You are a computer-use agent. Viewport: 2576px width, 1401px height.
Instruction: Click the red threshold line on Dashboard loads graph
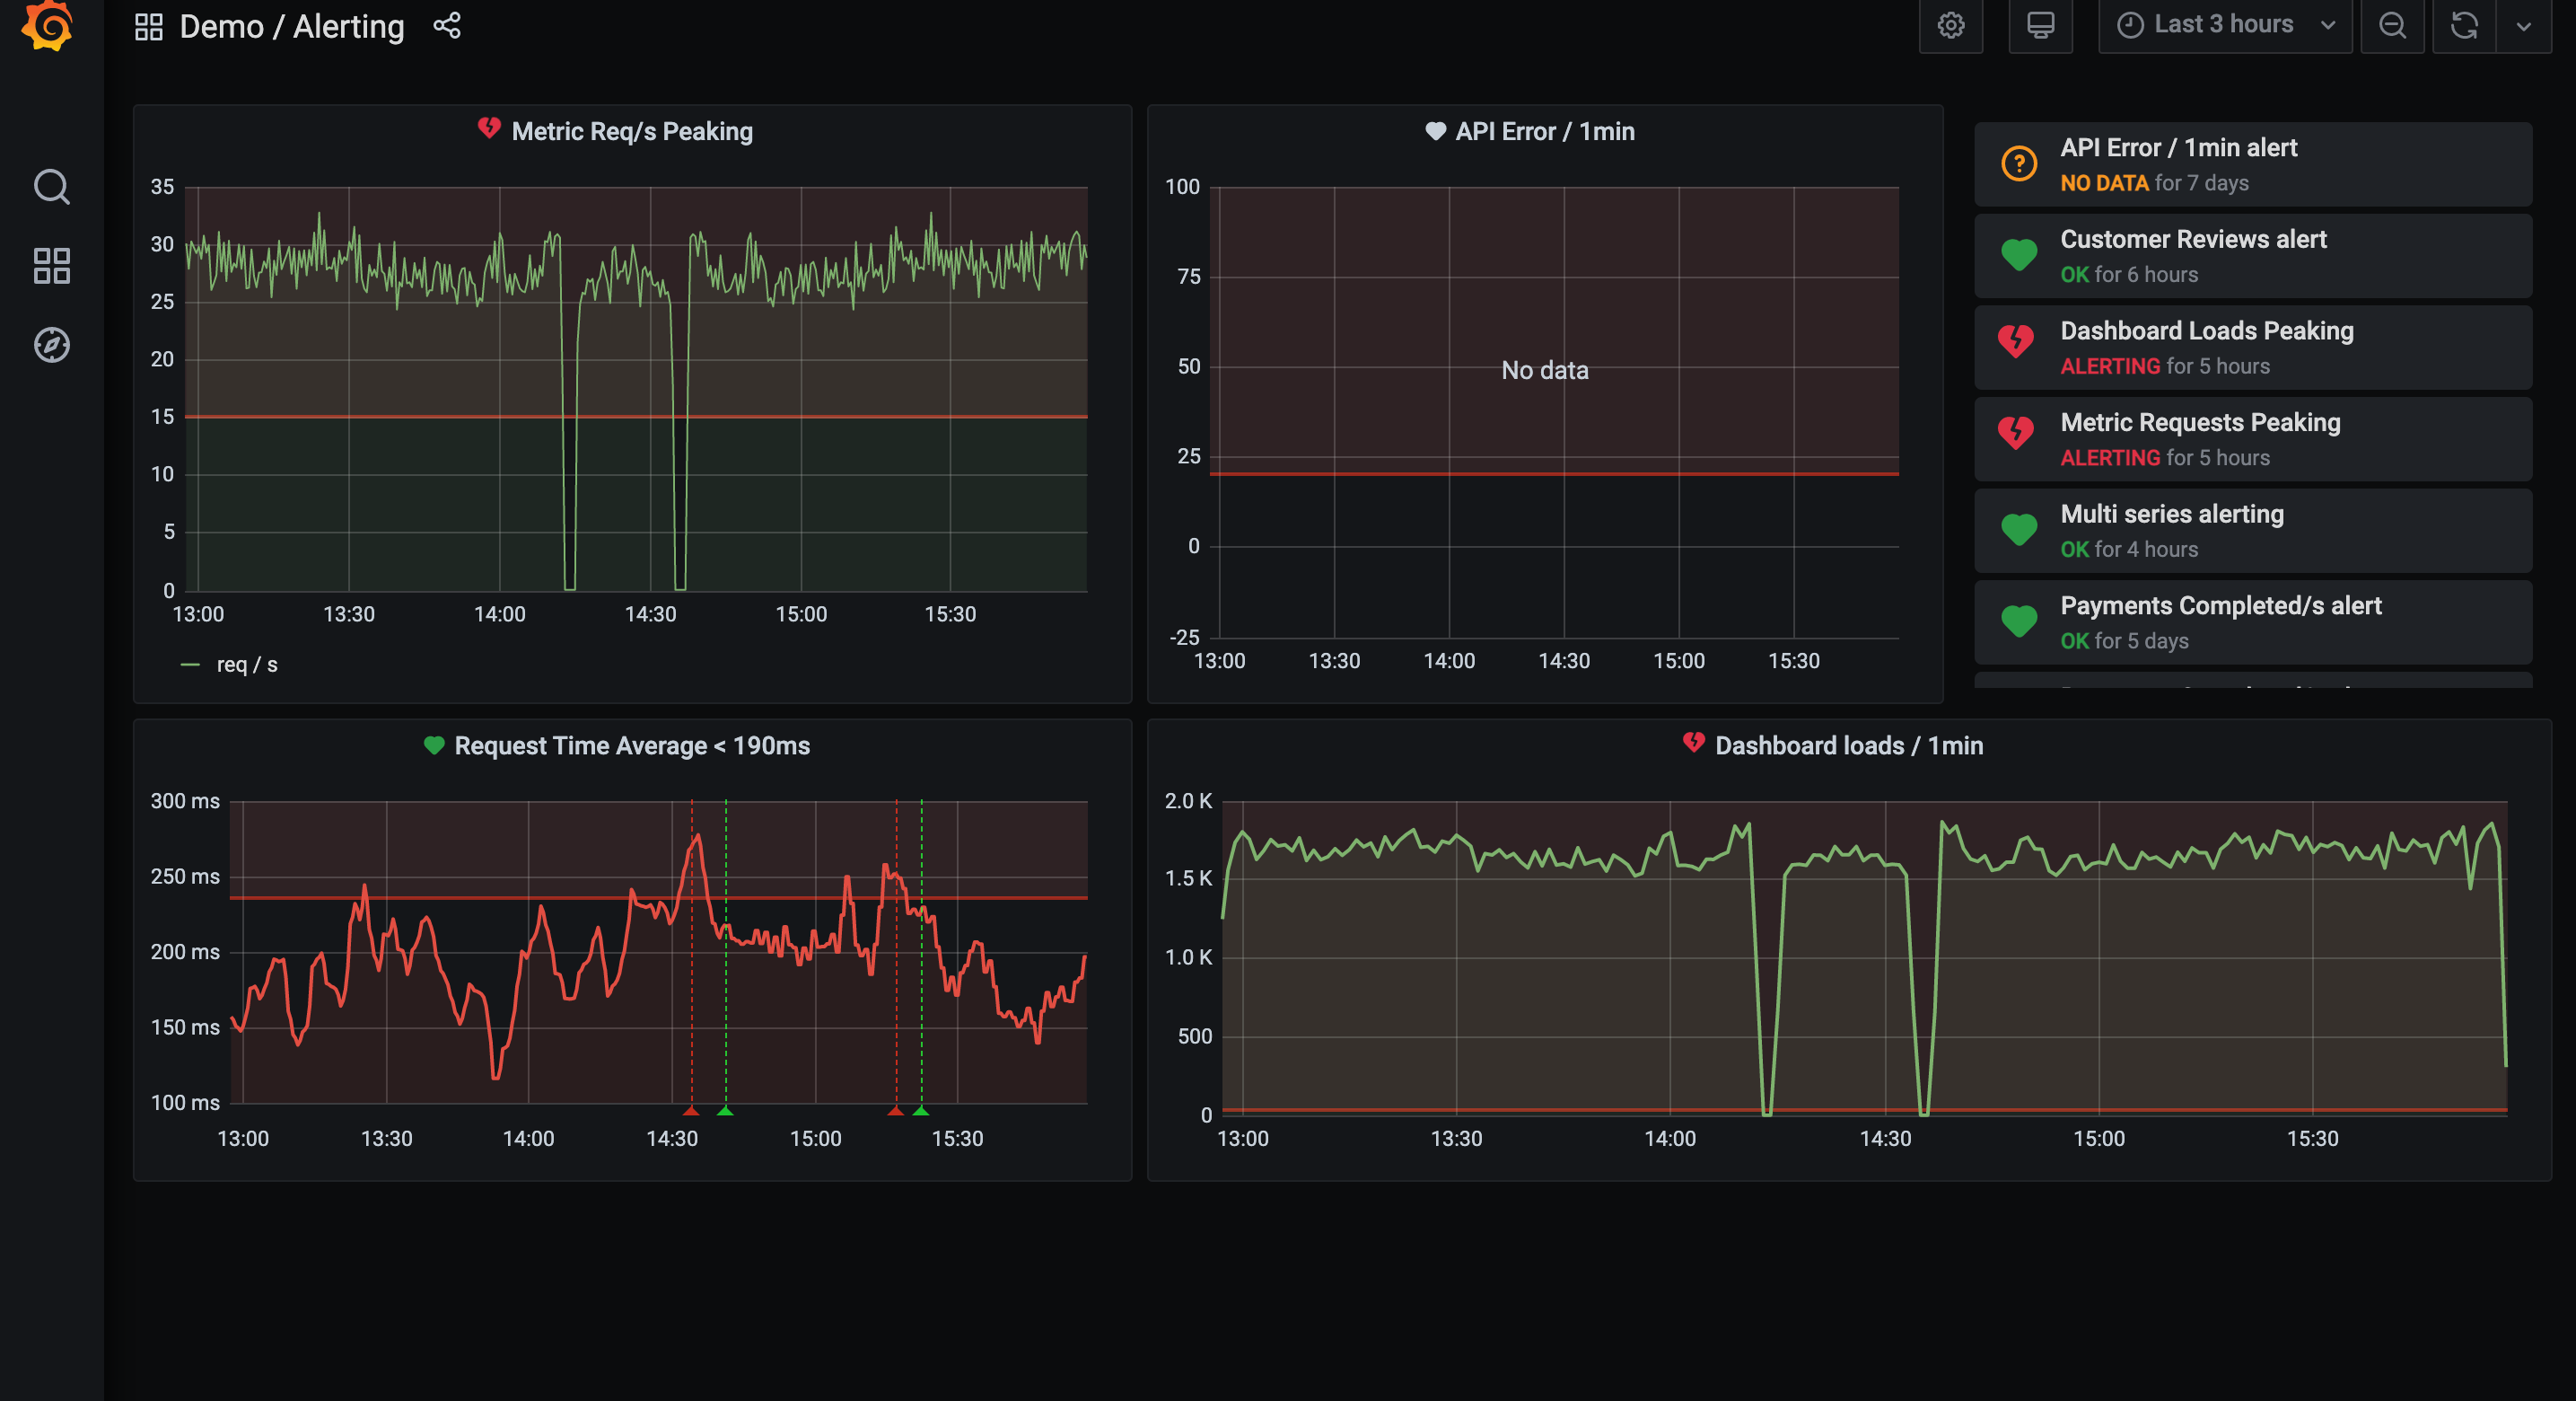(x=1800, y=1111)
